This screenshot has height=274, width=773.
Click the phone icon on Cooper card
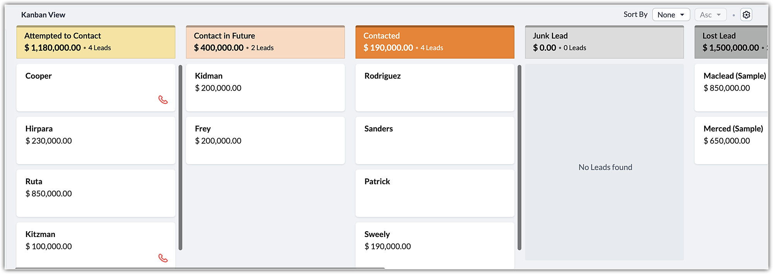163,100
